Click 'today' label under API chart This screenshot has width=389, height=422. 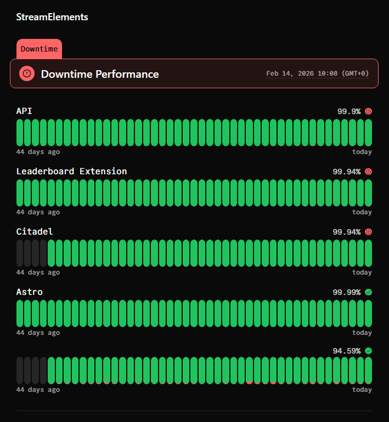[362, 152]
